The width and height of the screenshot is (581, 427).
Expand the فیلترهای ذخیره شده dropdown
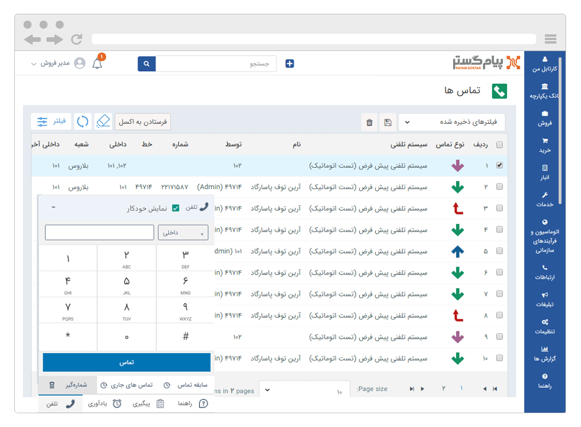tap(453, 122)
